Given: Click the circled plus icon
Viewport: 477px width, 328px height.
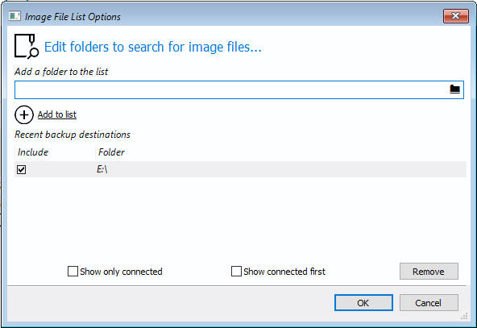Looking at the screenshot, I should pyautogui.click(x=24, y=114).
